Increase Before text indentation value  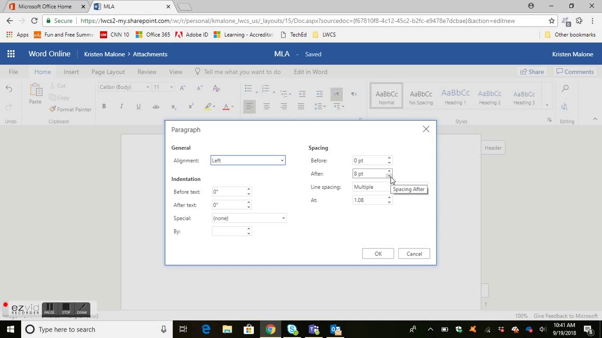tap(249, 189)
